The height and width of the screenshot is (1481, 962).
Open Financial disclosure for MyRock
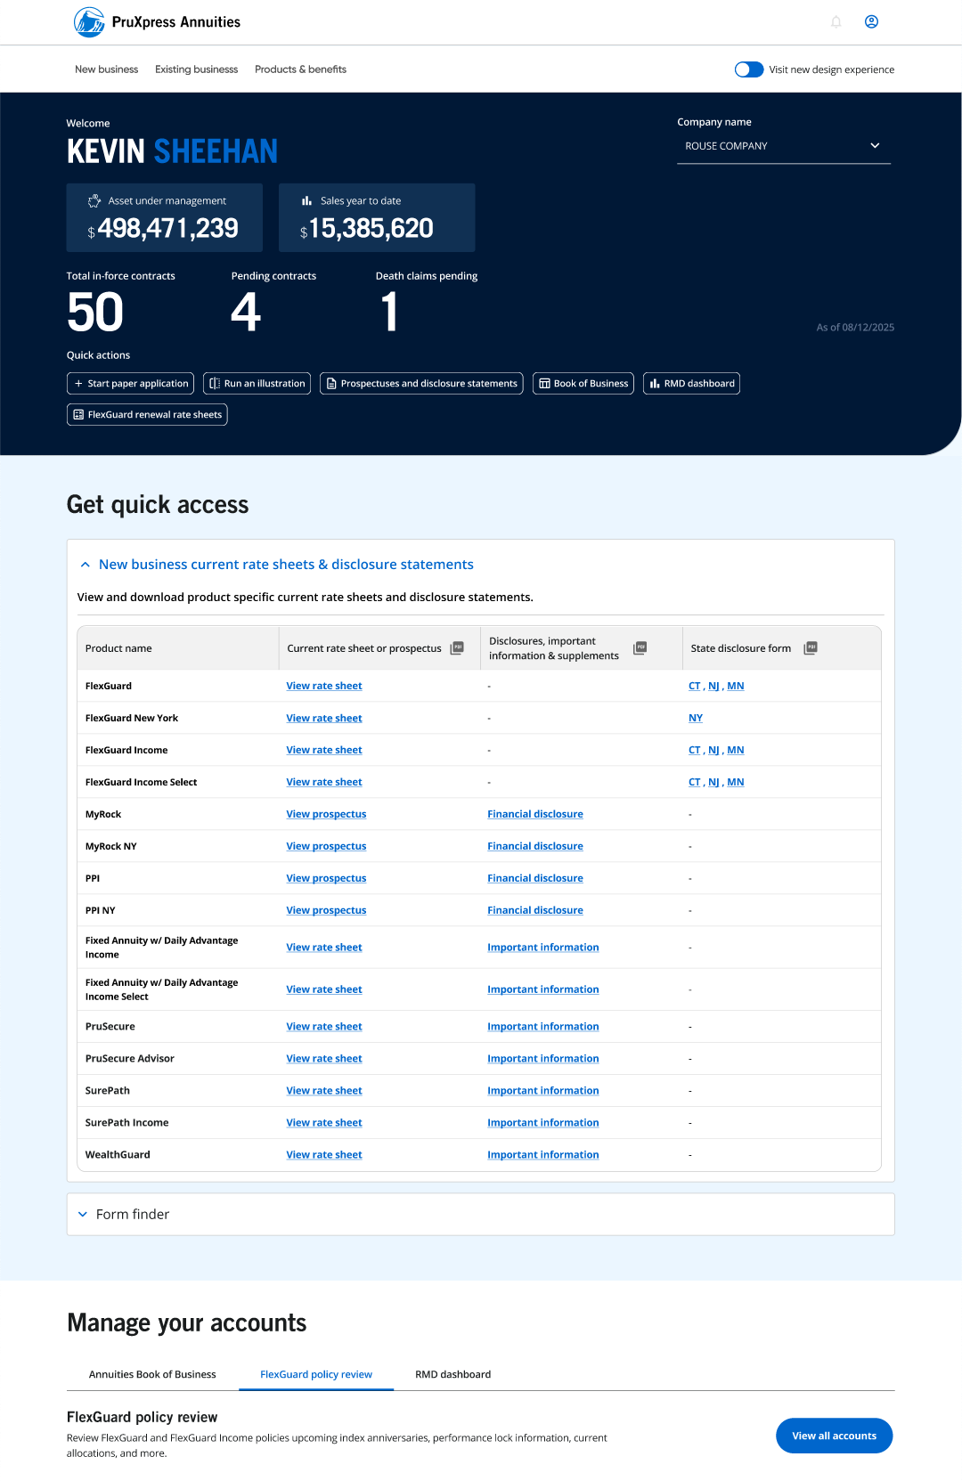(x=535, y=814)
